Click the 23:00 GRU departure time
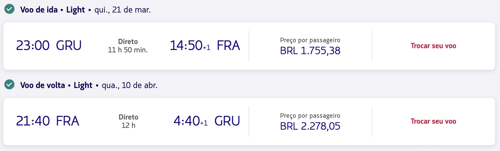500x151 pixels. click(49, 45)
